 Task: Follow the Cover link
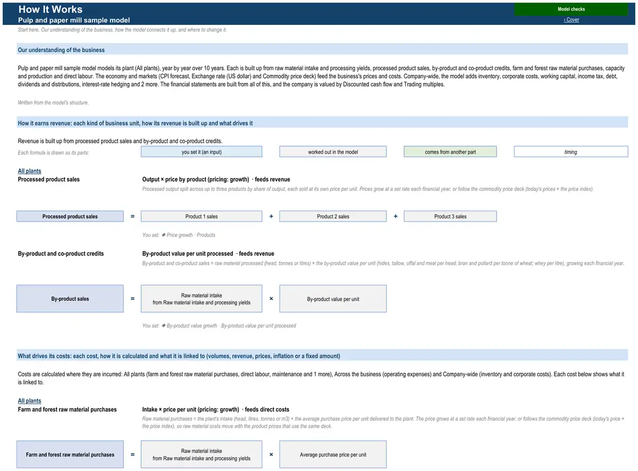click(572, 20)
